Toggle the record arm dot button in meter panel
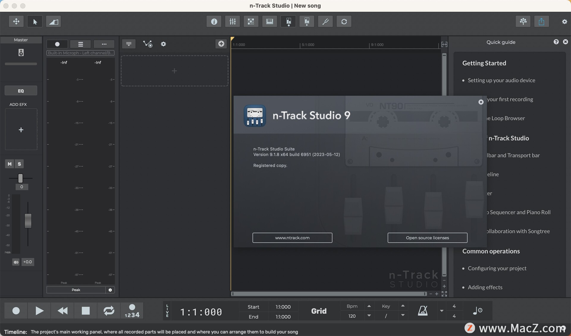Image resolution: width=571 pixels, height=336 pixels. [57, 44]
